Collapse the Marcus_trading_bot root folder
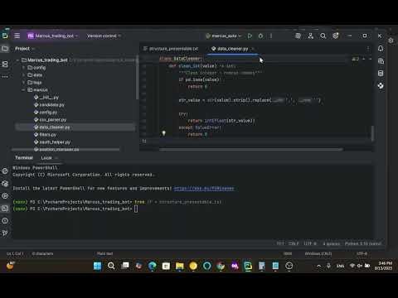 click(x=17, y=60)
